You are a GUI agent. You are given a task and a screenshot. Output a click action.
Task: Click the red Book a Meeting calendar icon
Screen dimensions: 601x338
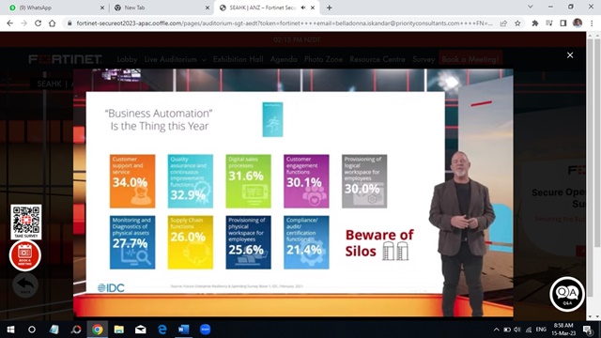(x=25, y=255)
